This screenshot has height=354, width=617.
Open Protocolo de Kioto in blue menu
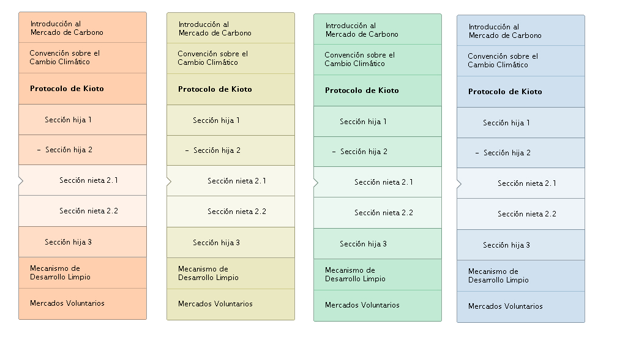point(521,92)
